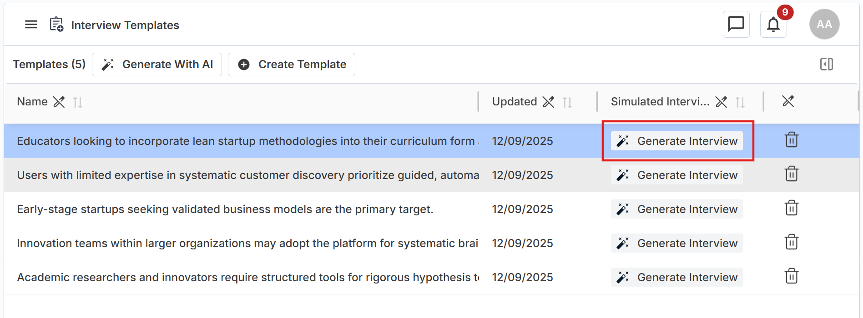
Task: Generate Interview for Users with limited expertise
Action: pyautogui.click(x=676, y=175)
